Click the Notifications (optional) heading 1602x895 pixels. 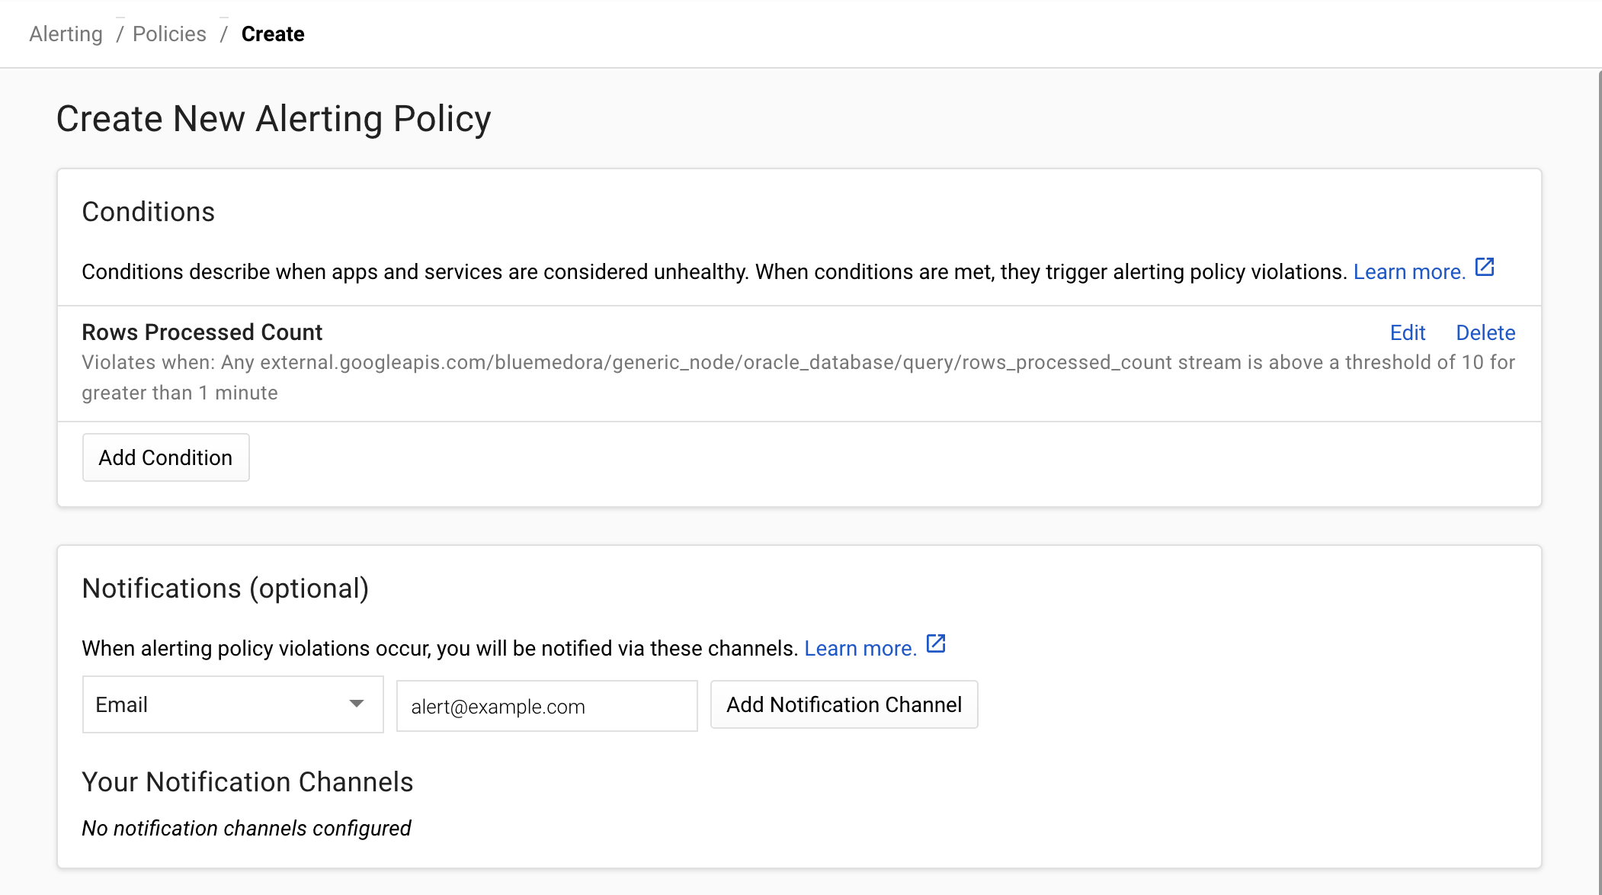point(226,589)
